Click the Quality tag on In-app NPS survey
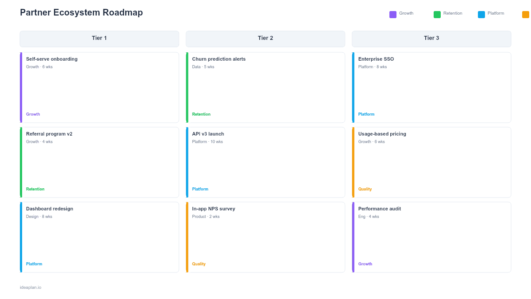531x299 pixels. click(199, 264)
